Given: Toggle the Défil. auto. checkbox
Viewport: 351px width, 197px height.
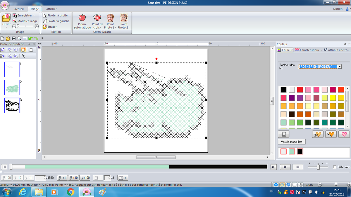Looking at the screenshot, I should [x=335, y=167].
